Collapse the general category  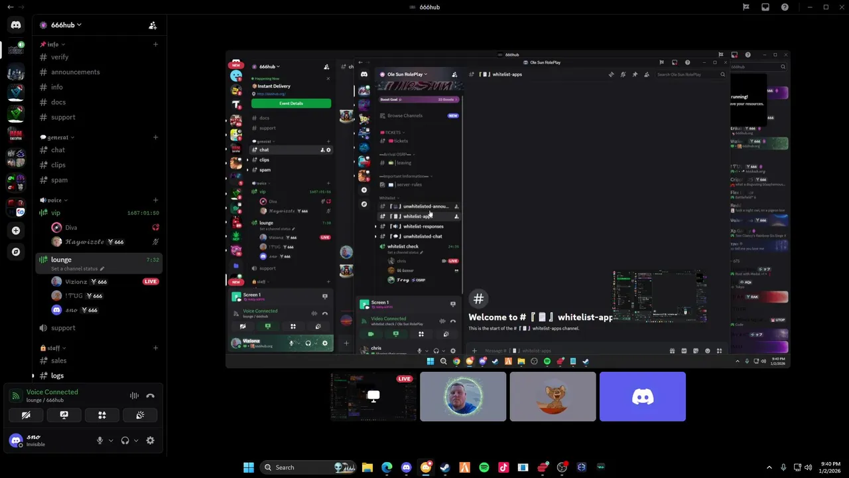click(57, 137)
